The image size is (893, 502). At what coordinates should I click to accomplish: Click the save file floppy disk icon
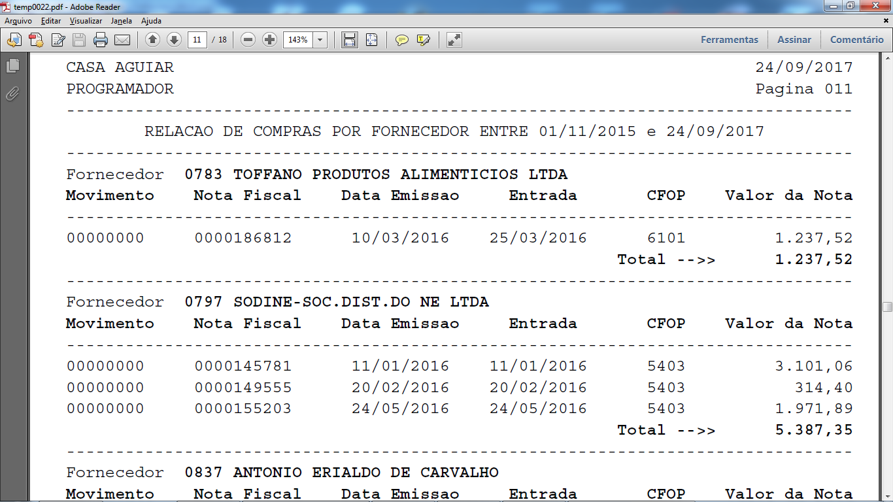pos(79,40)
